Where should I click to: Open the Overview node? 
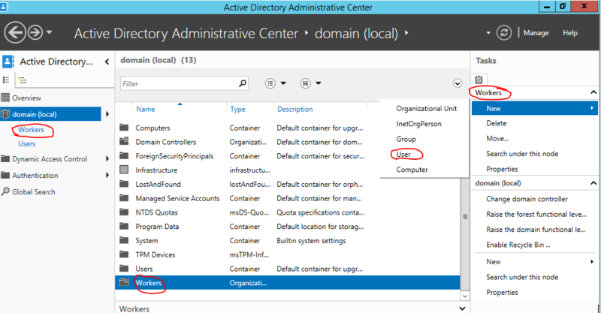[x=26, y=98]
